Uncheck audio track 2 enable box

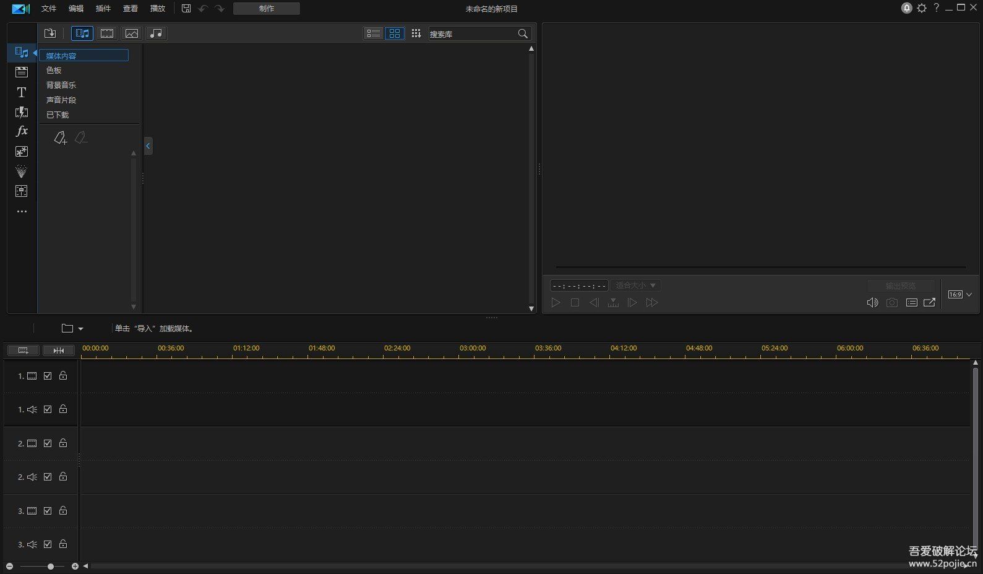[48, 477]
